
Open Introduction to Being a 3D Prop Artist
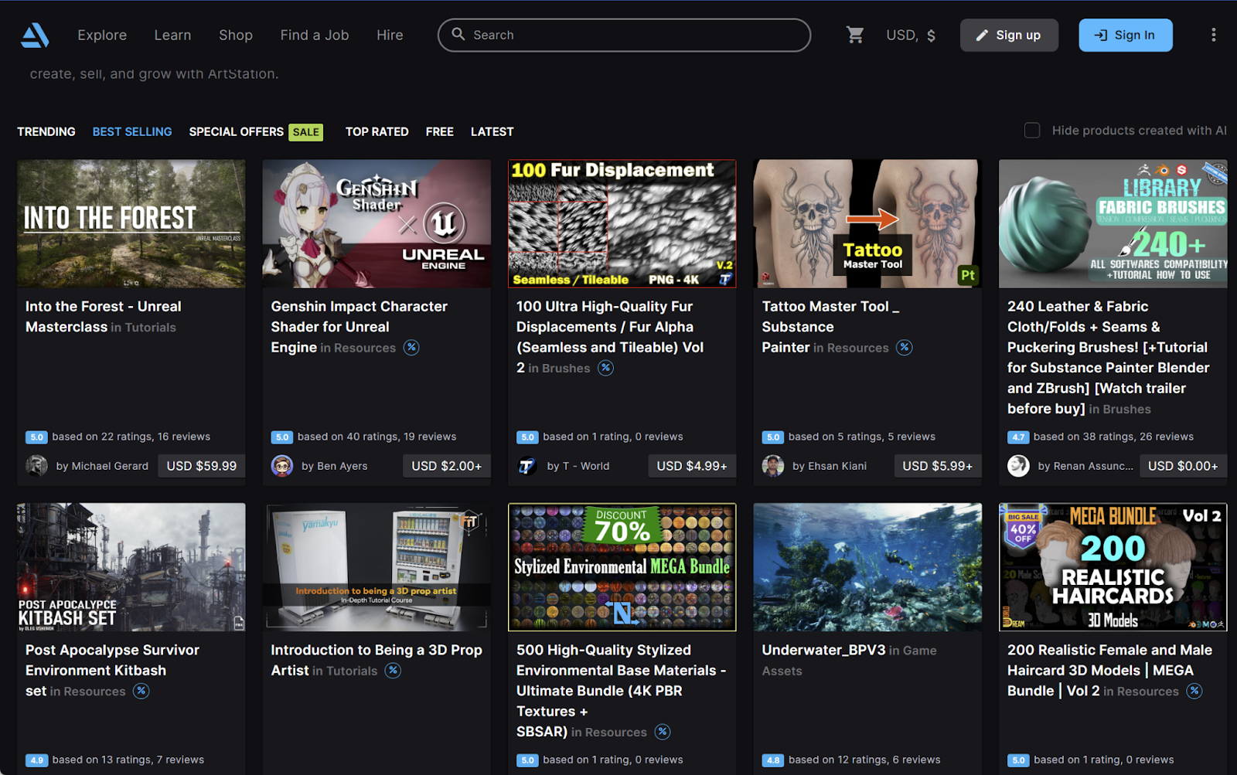click(x=377, y=660)
